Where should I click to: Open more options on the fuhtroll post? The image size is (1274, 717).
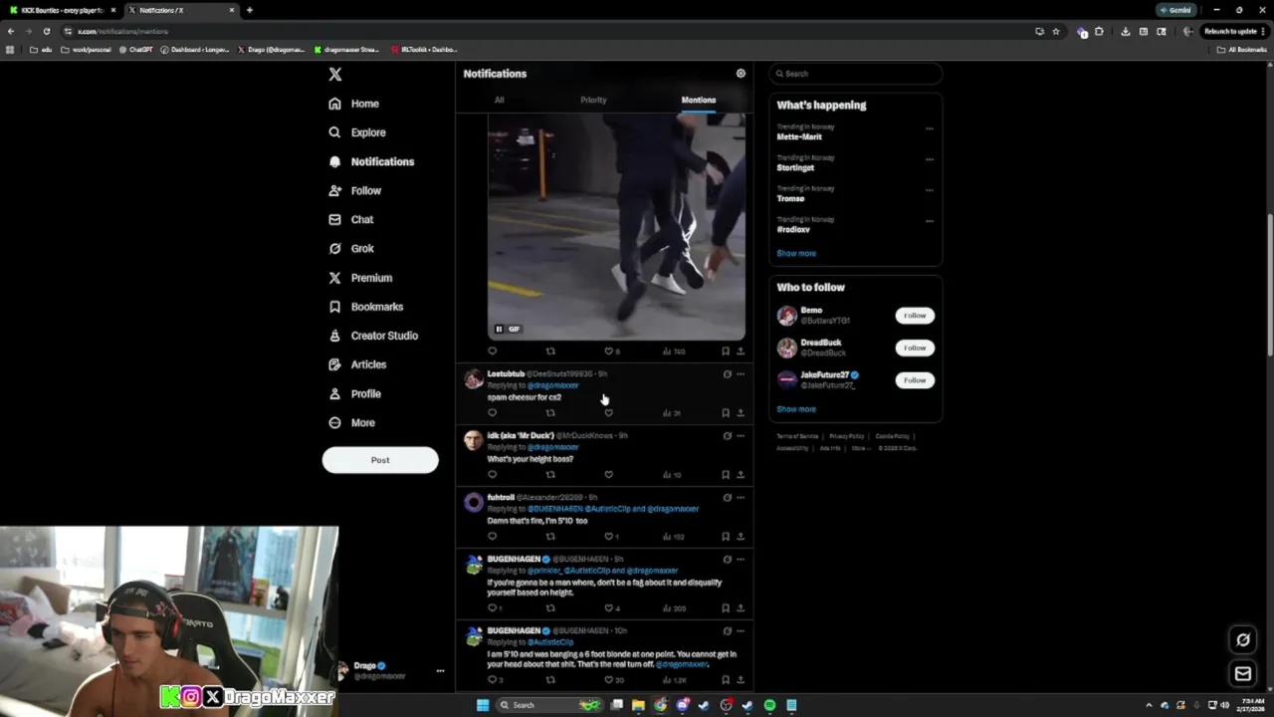[x=741, y=498]
